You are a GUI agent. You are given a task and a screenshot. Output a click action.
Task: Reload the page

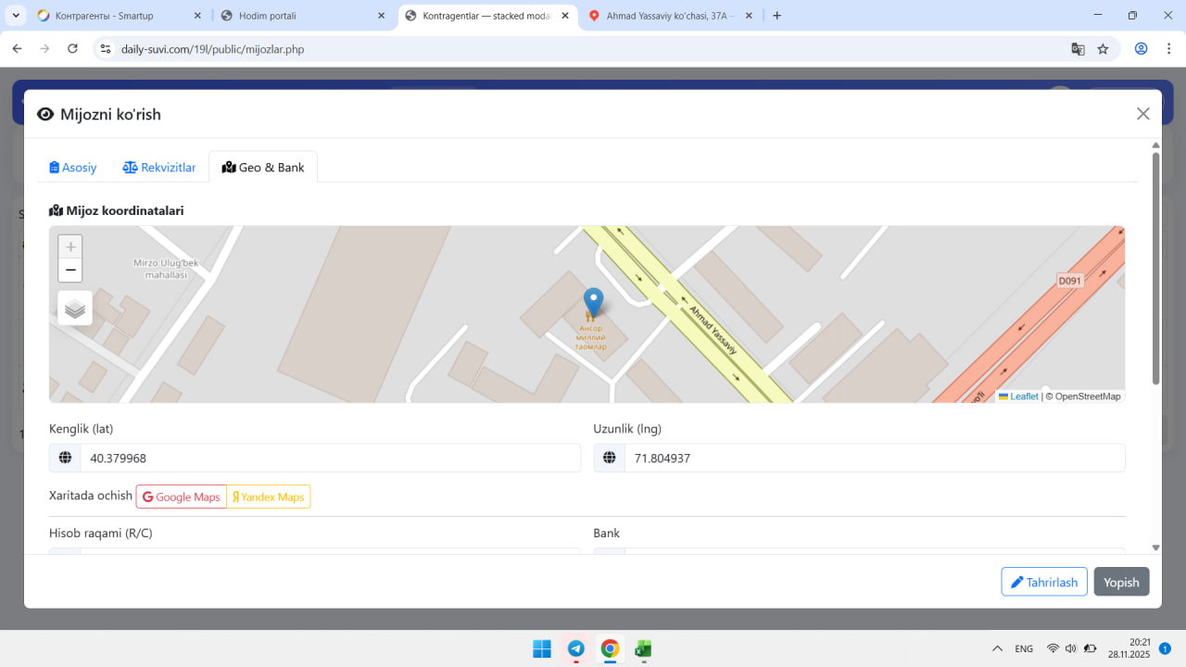coord(72,49)
